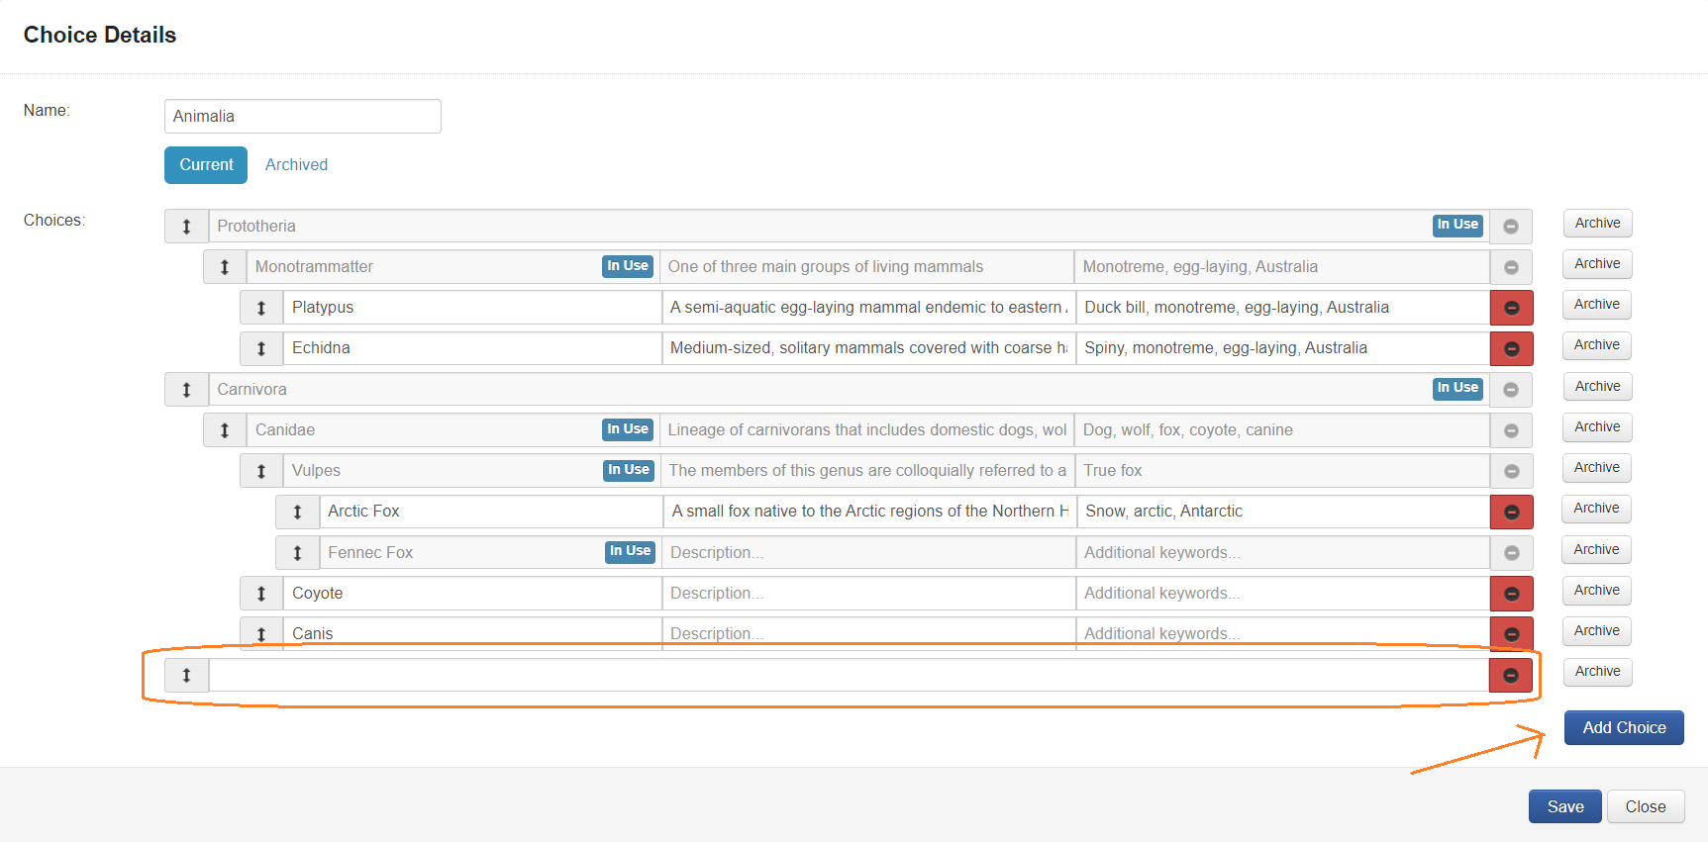The width and height of the screenshot is (1708, 842).
Task: Click the red remove icon for Coyote
Action: click(x=1511, y=594)
